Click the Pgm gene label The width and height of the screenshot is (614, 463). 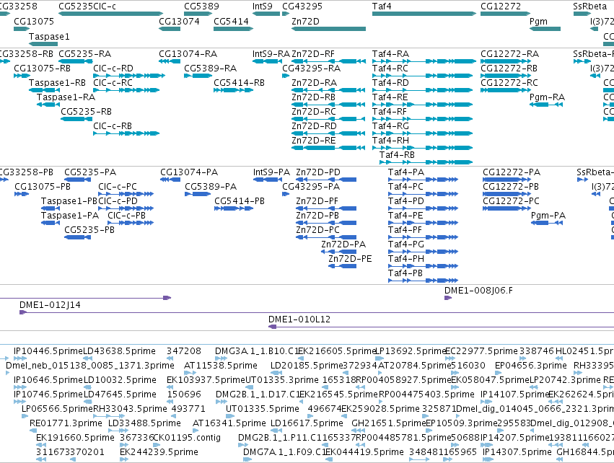(538, 21)
